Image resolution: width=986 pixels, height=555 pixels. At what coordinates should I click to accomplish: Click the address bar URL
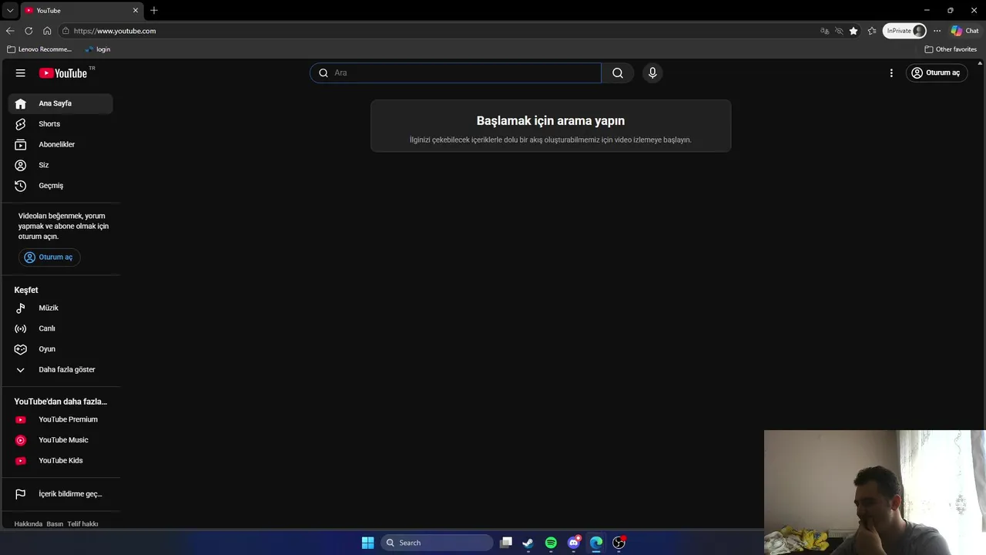[115, 31]
